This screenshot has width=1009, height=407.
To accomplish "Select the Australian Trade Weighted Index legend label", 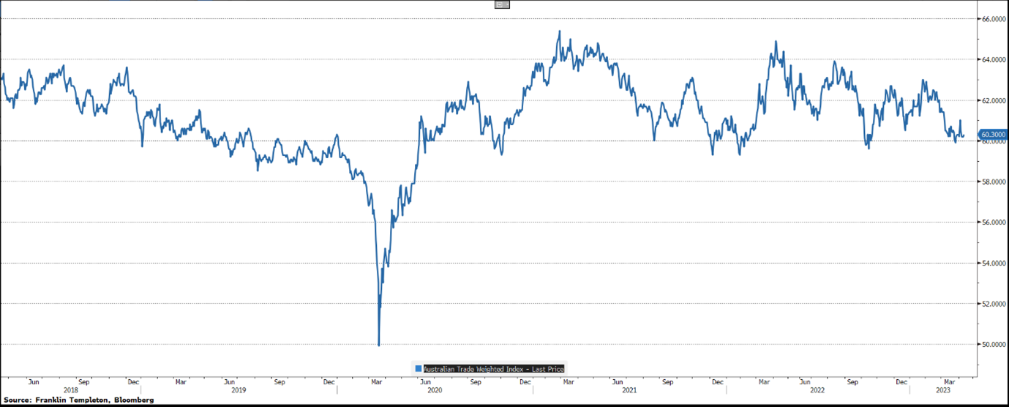I will [494, 369].
